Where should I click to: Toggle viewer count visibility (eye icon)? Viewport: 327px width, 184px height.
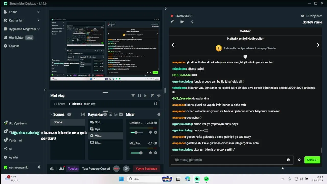tap(303, 16)
